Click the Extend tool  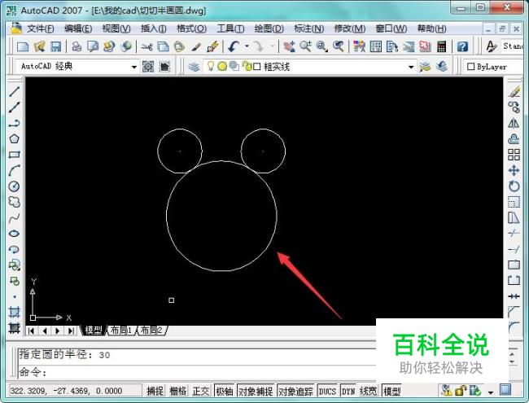point(514,249)
